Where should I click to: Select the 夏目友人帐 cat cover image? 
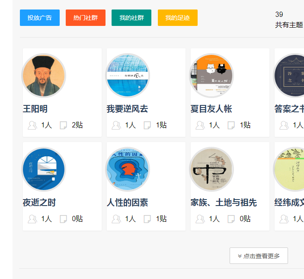[211, 75]
